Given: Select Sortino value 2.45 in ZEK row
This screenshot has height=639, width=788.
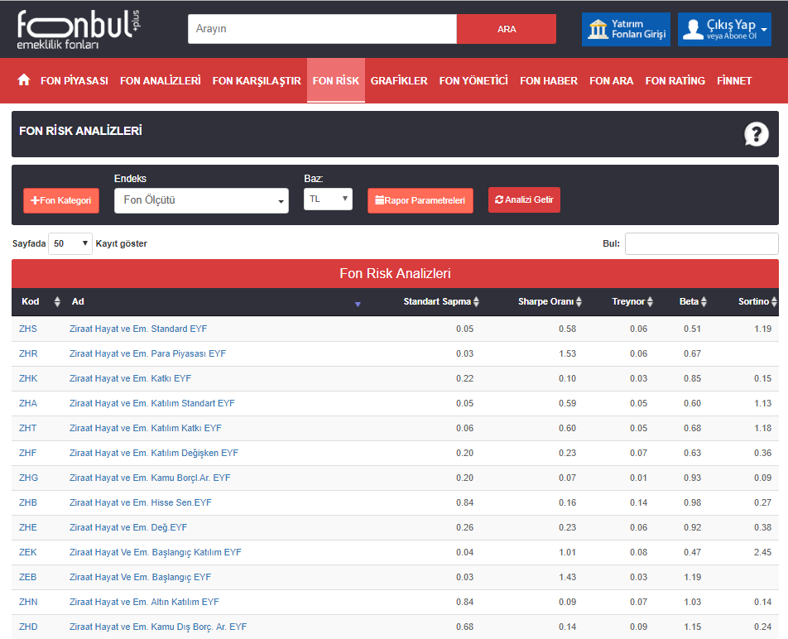Looking at the screenshot, I should tap(762, 552).
